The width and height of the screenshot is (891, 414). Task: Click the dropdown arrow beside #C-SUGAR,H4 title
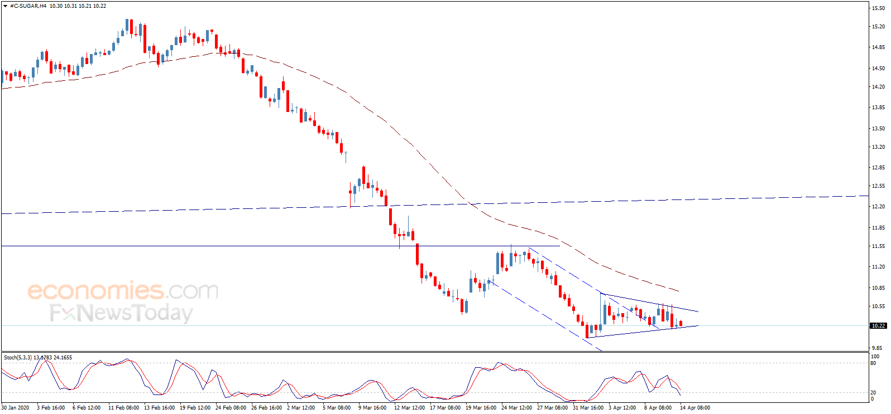click(x=6, y=6)
